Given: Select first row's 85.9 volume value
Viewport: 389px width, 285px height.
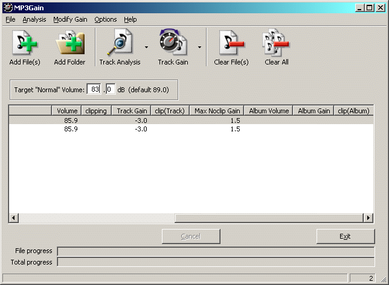Looking at the screenshot, I should click(x=71, y=121).
